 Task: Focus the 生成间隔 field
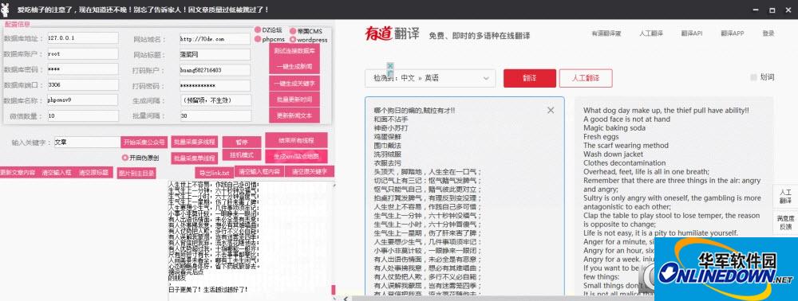215,100
